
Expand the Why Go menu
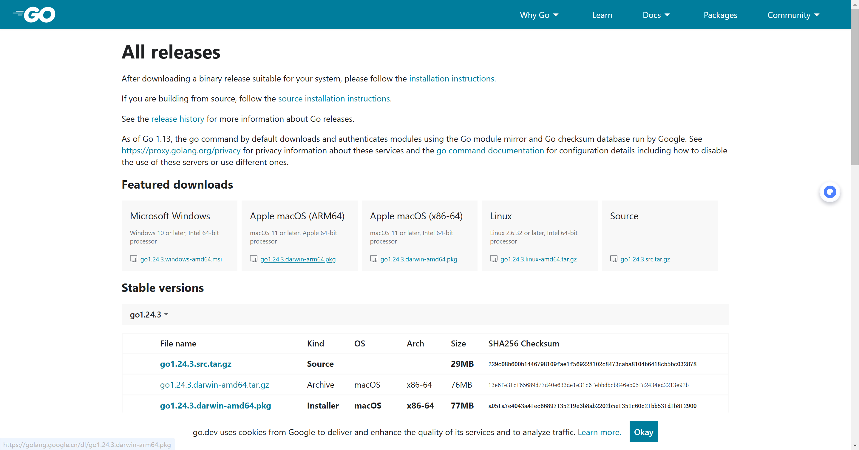tap(539, 15)
